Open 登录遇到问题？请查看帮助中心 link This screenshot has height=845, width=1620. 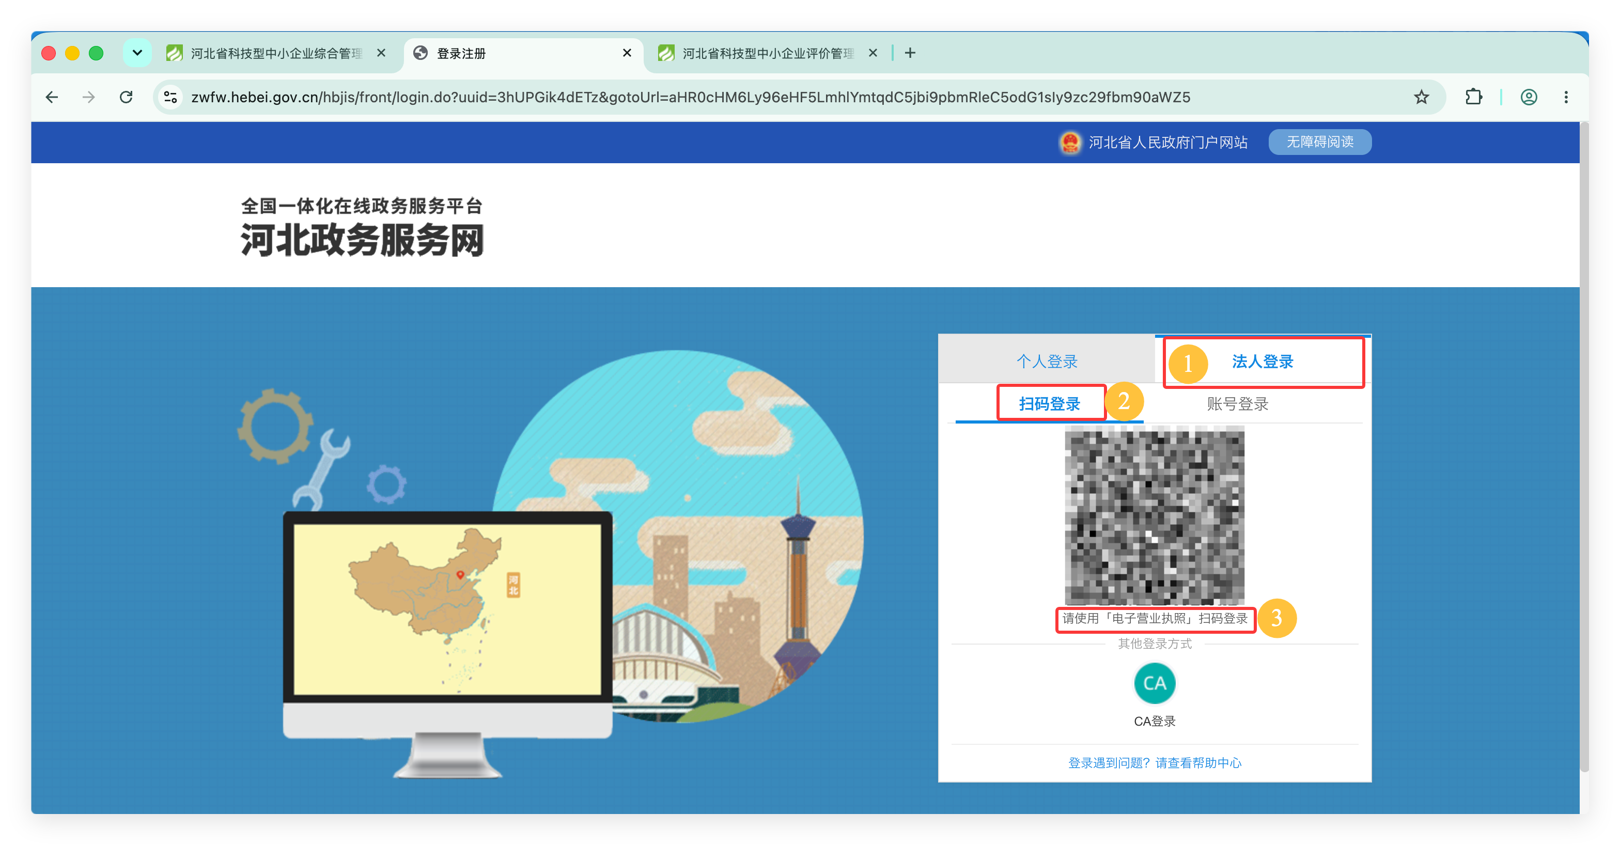(1155, 763)
